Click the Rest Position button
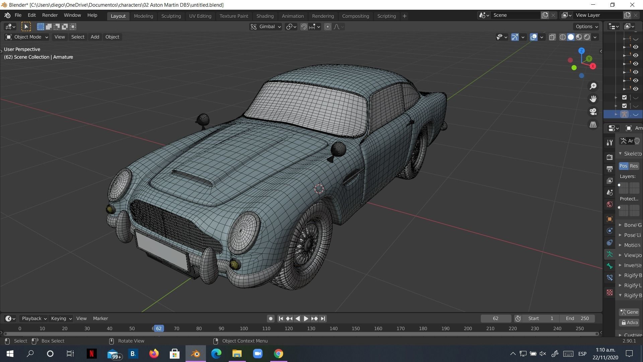This screenshot has height=362, width=643. pyautogui.click(x=634, y=166)
